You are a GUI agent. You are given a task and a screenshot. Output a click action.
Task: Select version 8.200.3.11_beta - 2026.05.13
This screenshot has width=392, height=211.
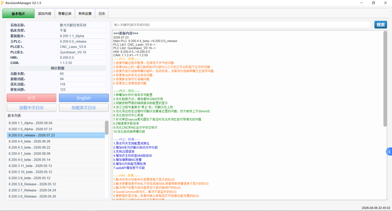point(56,166)
